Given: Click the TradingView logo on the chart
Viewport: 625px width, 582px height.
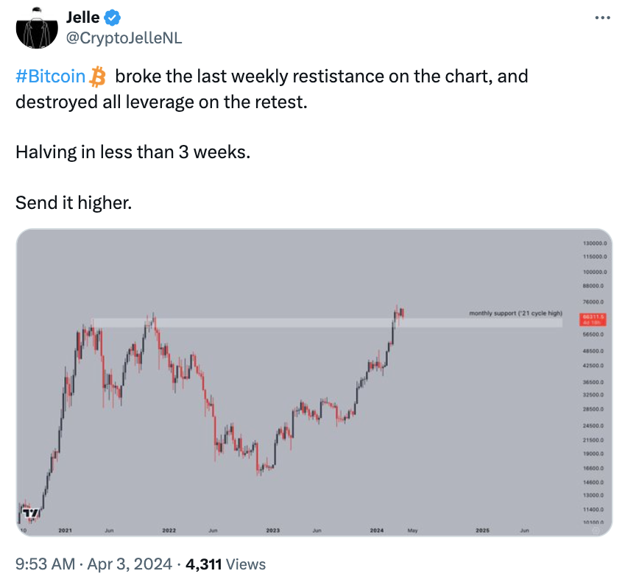Looking at the screenshot, I should tap(31, 513).
